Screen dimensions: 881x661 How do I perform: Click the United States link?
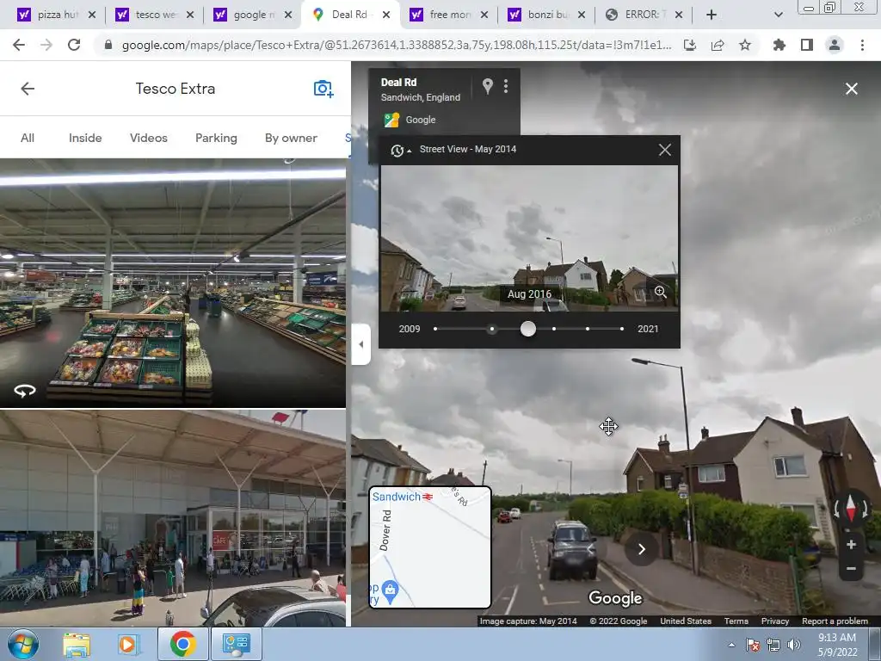[686, 621]
